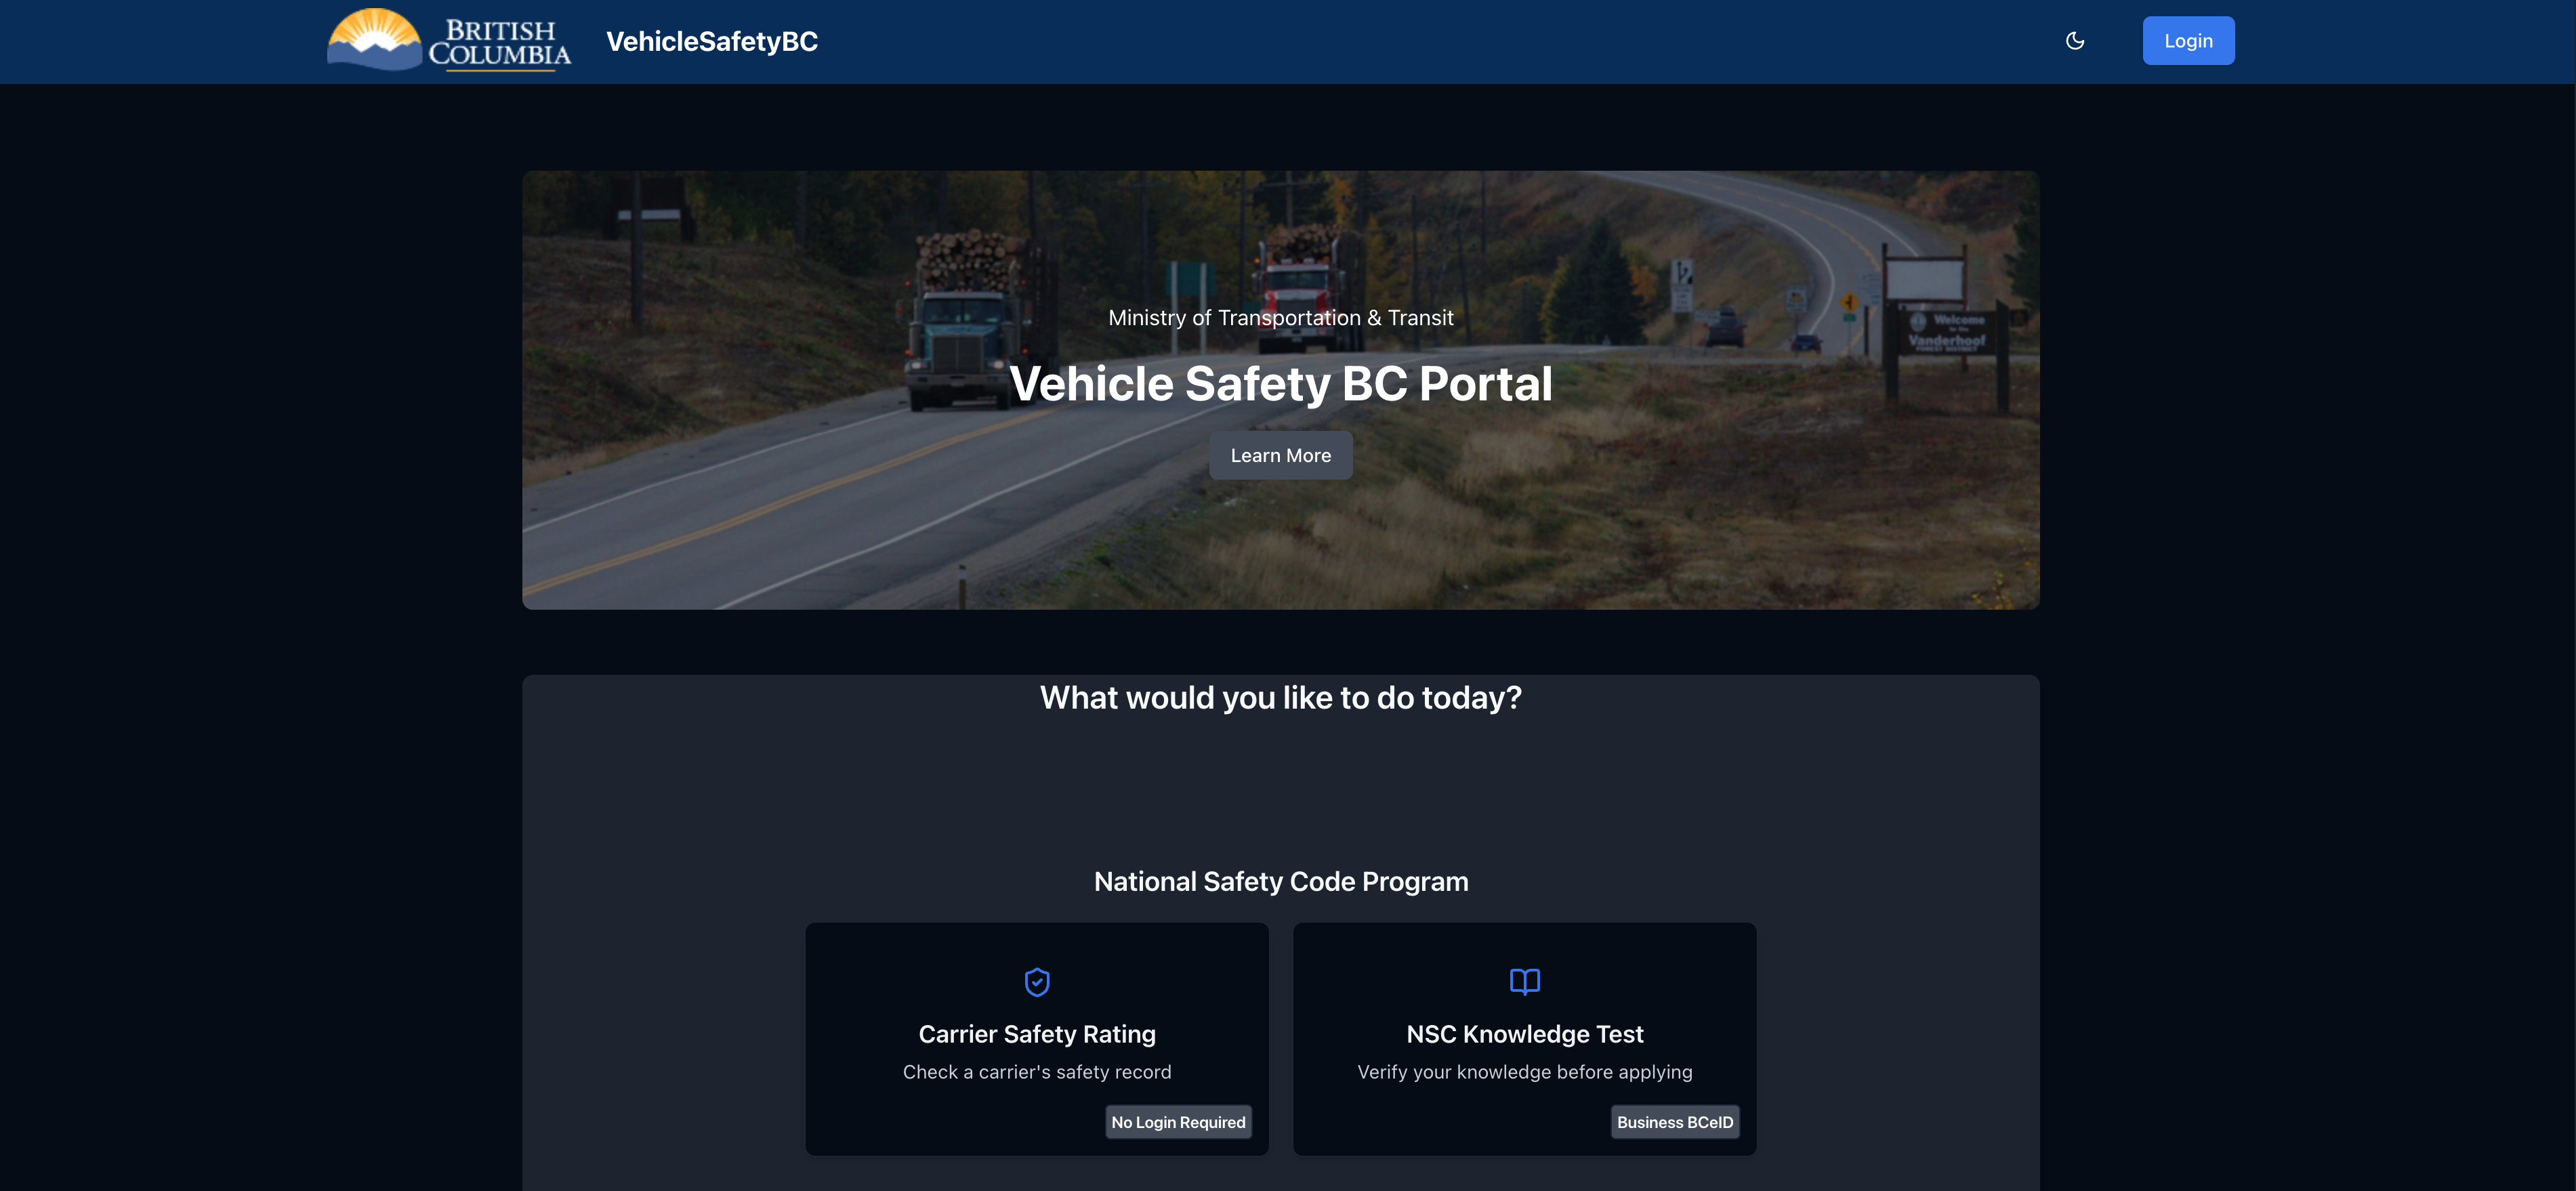Toggle dark mode with the moon icon
Image resolution: width=2576 pixels, height=1191 pixels.
click(2075, 41)
